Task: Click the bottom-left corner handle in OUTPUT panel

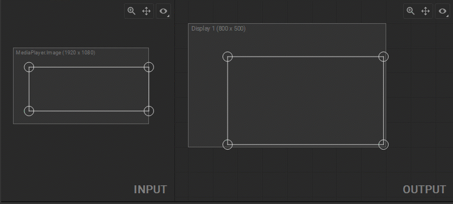Action: pyautogui.click(x=228, y=144)
